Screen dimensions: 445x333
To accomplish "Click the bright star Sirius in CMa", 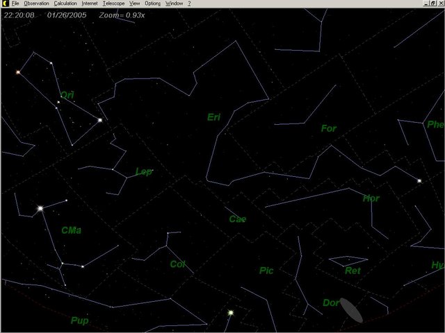I will [40, 208].
